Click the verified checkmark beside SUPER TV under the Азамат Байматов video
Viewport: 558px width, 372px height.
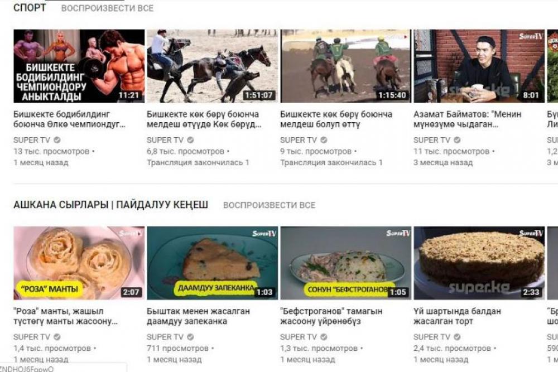point(458,140)
